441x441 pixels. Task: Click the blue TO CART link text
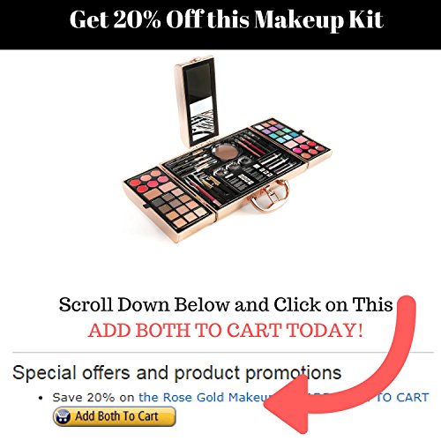pos(402,397)
